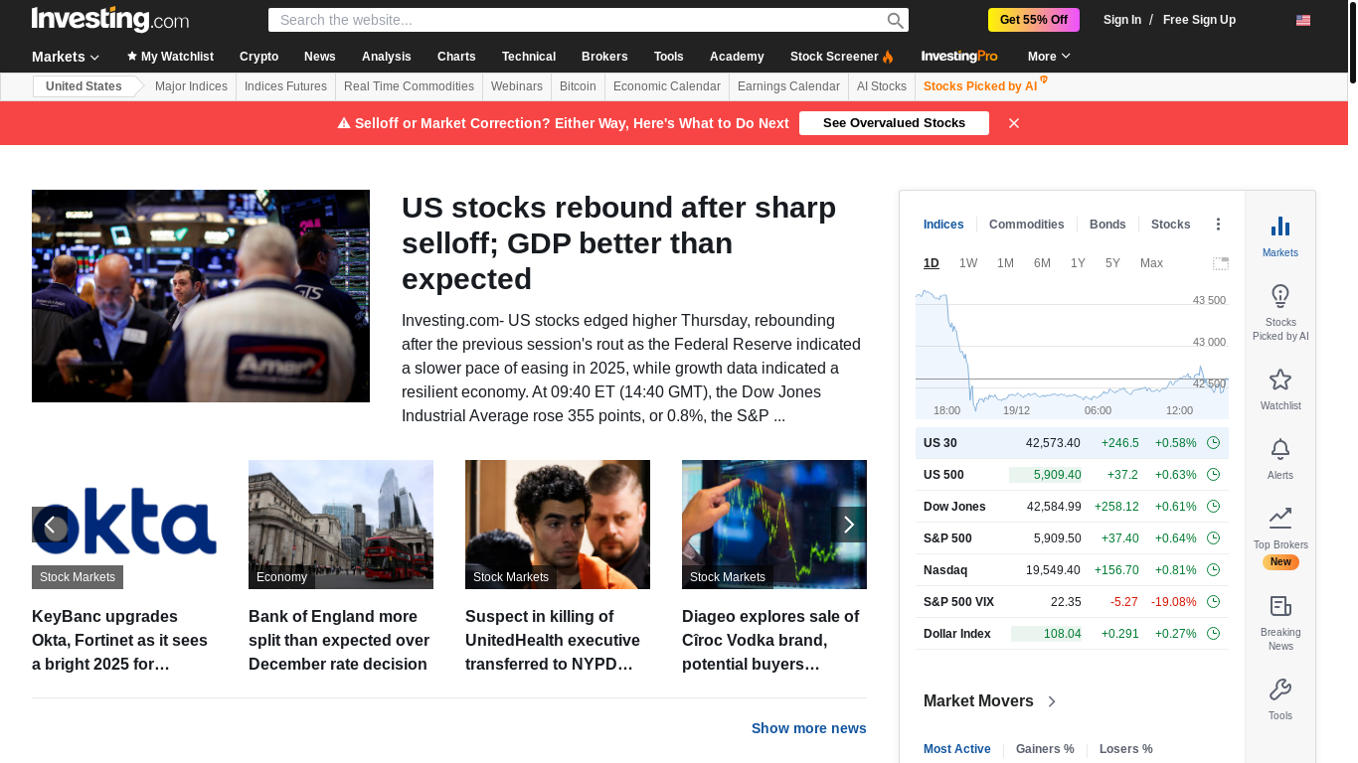Open the Okta article thumbnail

[124, 525]
